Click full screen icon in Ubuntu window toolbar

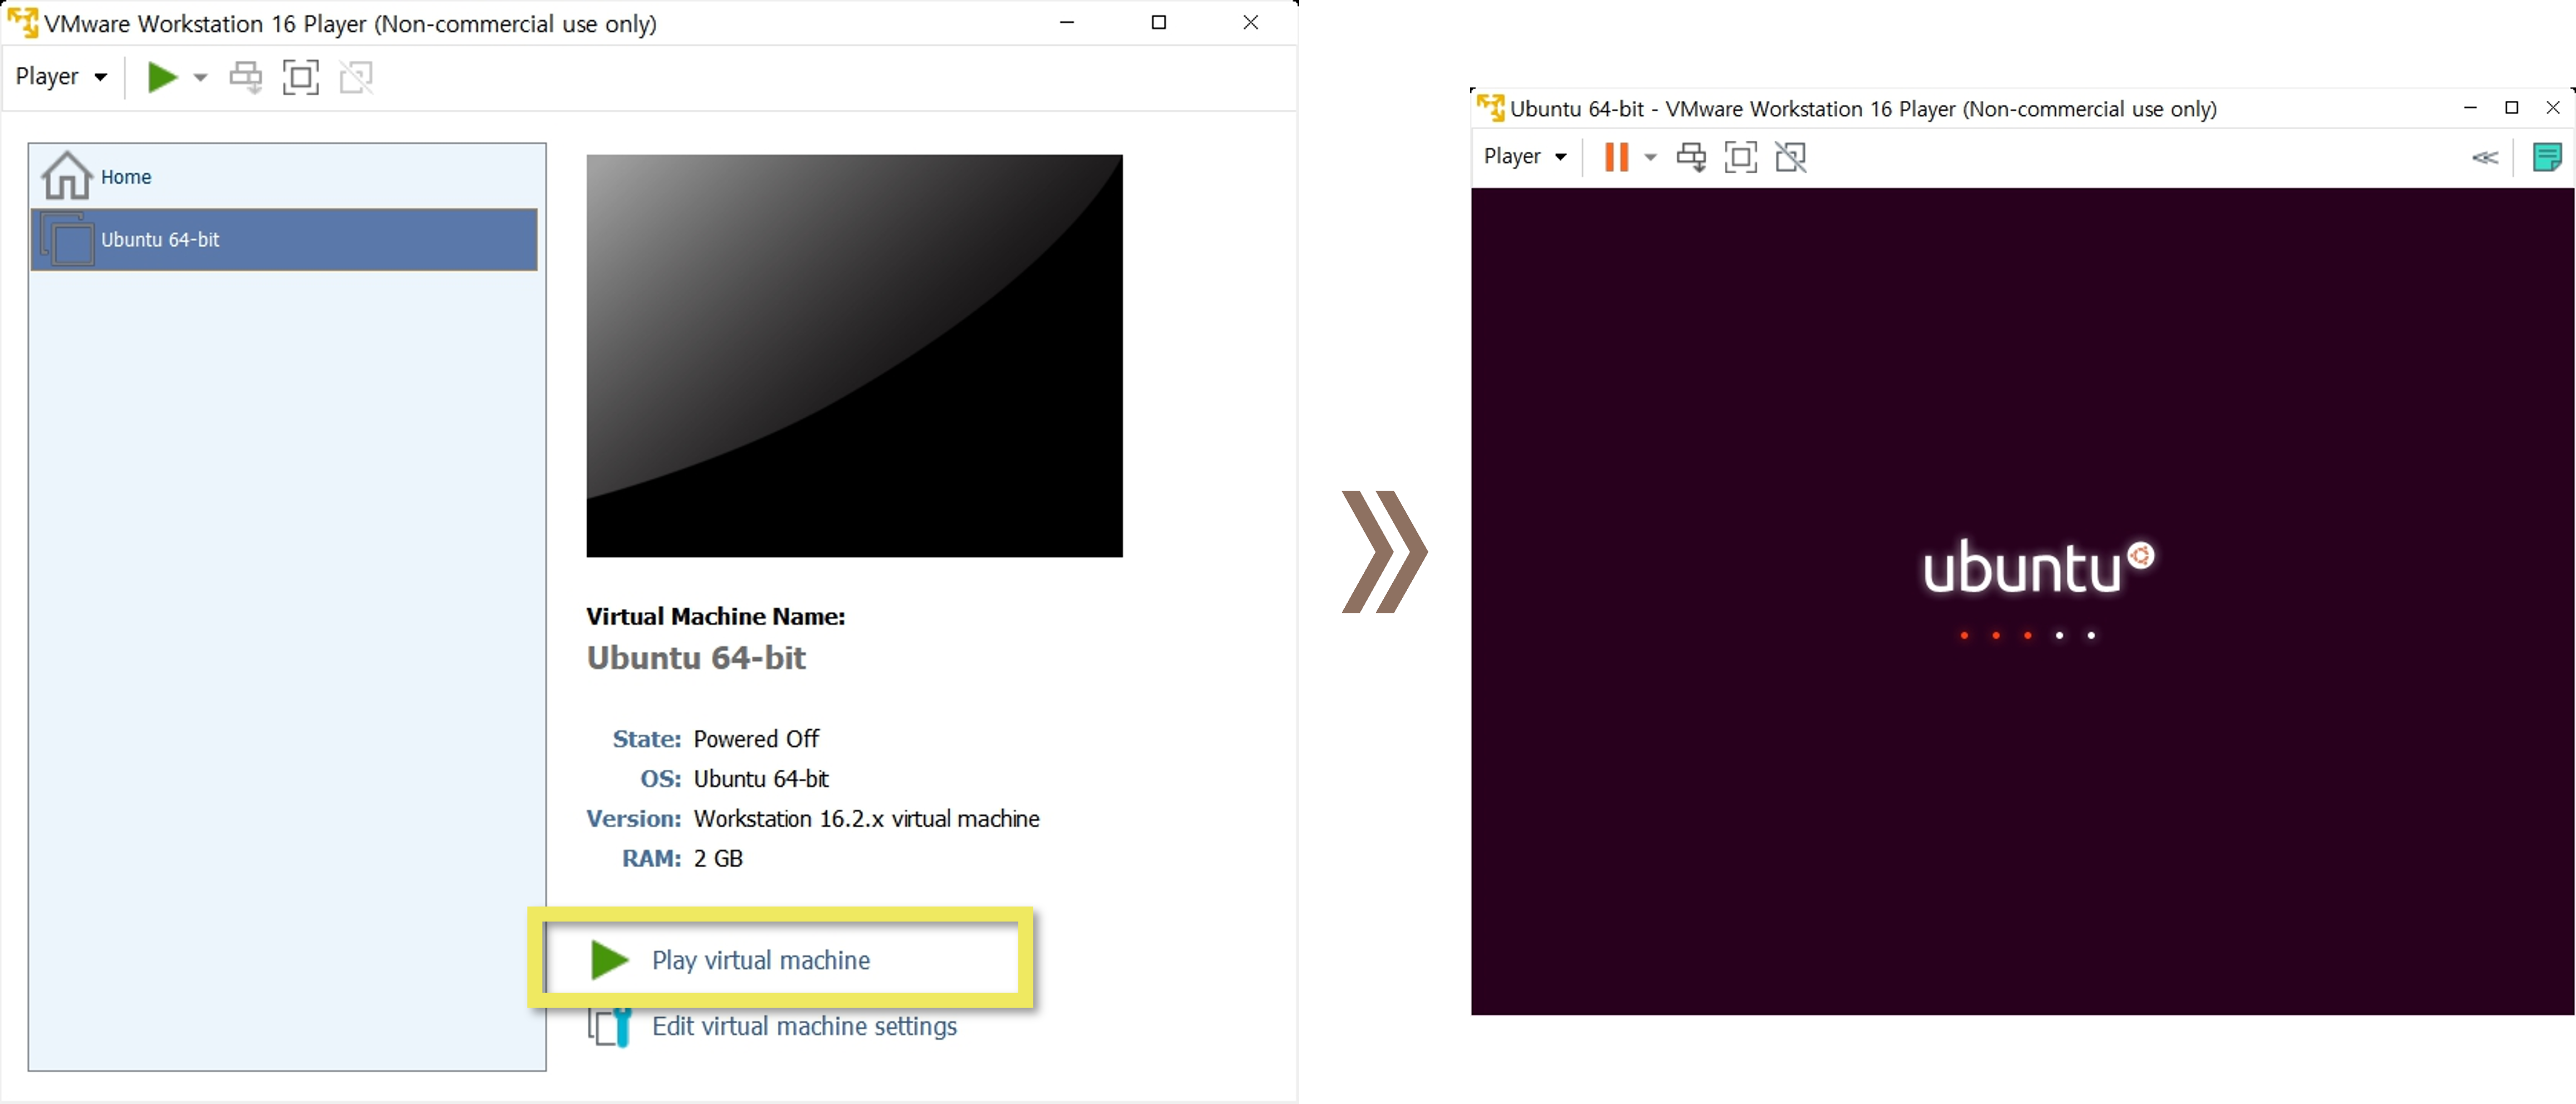[x=1741, y=157]
